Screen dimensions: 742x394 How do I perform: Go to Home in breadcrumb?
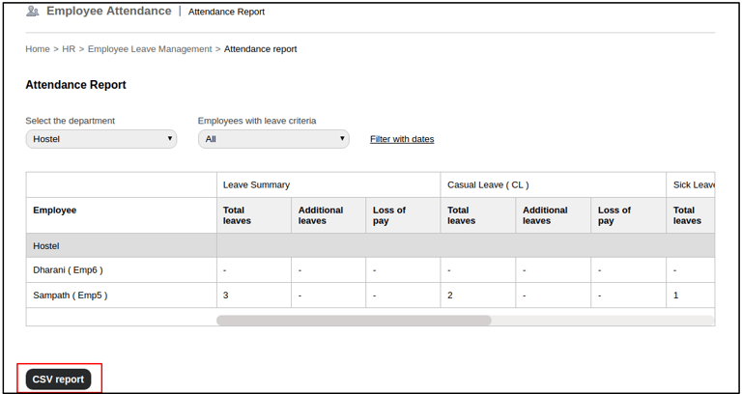point(38,49)
